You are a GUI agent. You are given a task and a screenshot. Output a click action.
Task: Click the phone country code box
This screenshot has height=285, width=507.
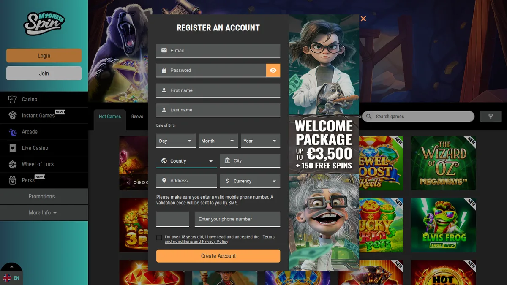[x=173, y=219]
